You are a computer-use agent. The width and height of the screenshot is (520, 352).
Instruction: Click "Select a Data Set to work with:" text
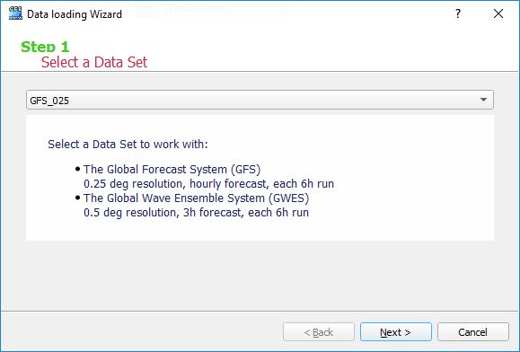coord(128,145)
